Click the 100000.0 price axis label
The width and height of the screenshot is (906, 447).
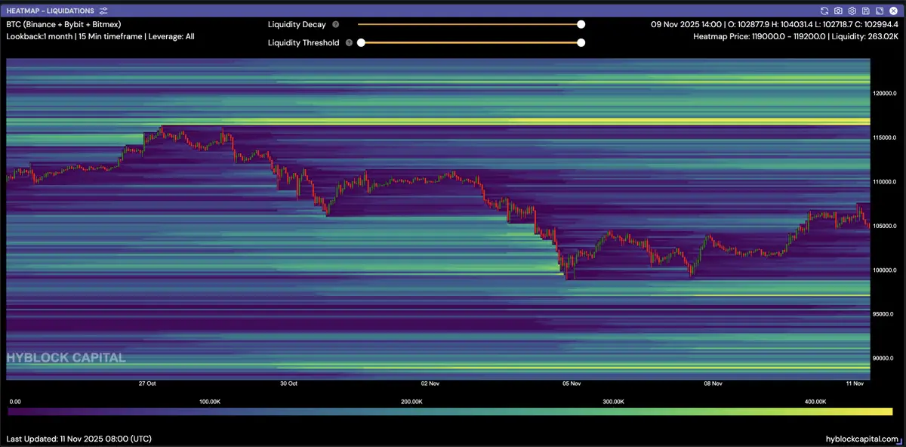(885, 270)
